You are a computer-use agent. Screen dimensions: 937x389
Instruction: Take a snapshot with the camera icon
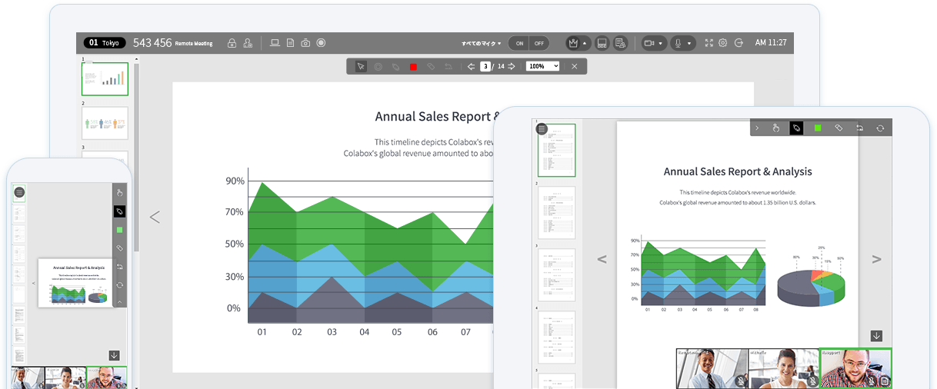click(x=305, y=43)
